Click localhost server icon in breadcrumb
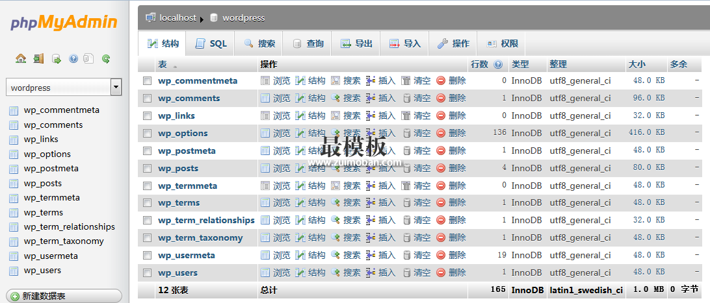The height and width of the screenshot is (303, 710). pos(151,18)
